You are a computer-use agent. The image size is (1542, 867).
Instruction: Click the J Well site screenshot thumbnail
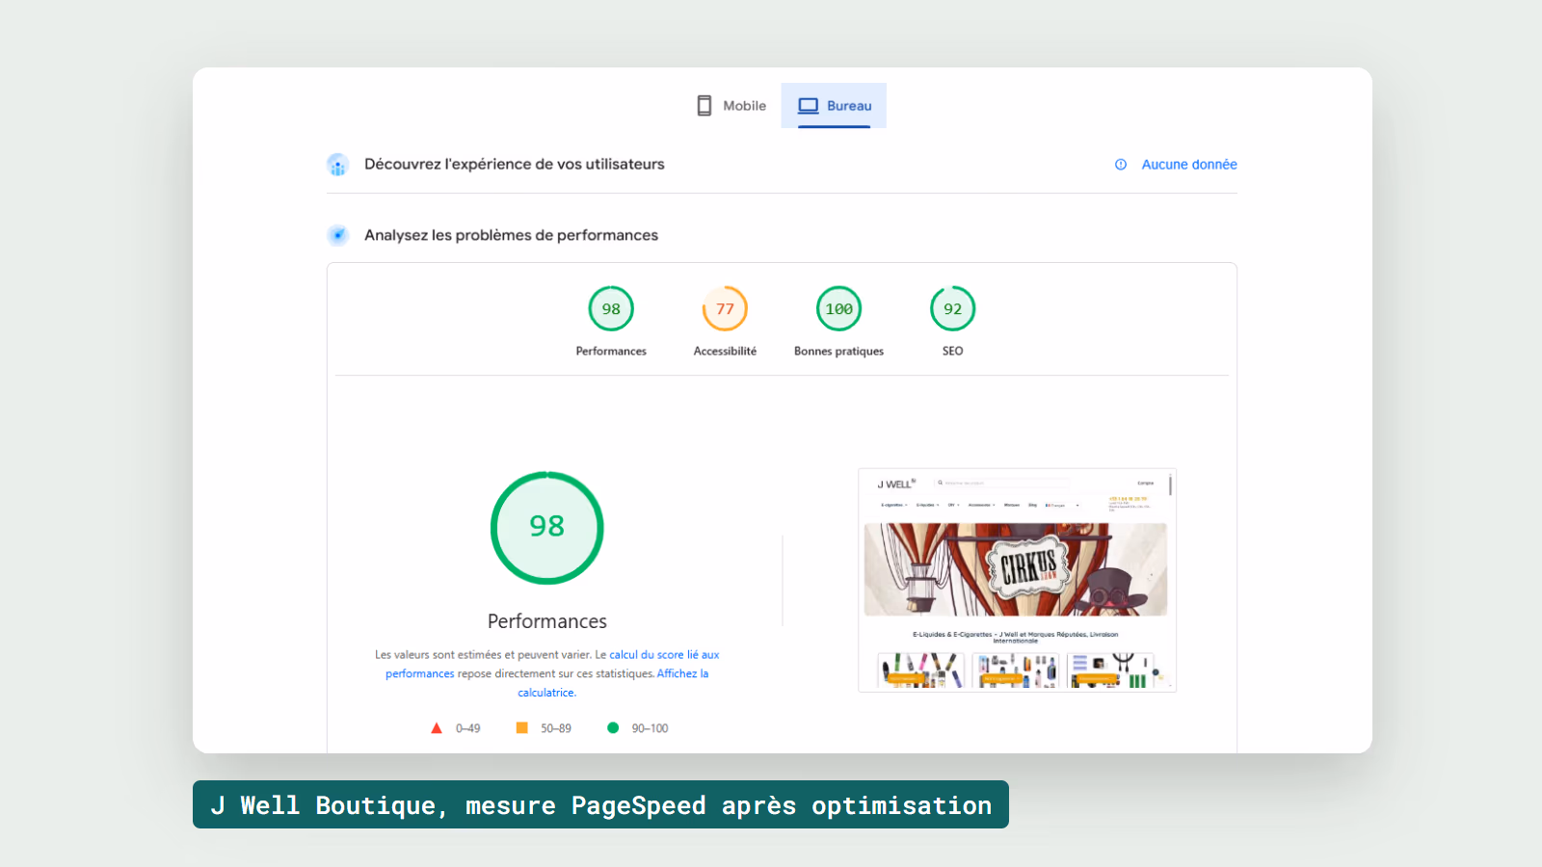coord(1017,580)
